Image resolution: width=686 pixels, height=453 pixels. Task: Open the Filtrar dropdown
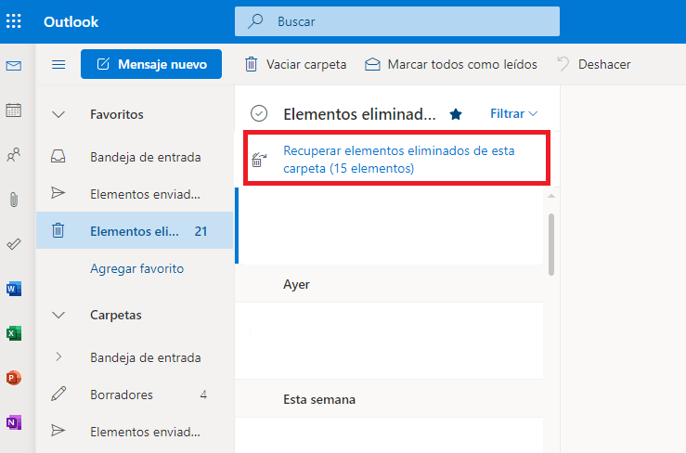(513, 114)
